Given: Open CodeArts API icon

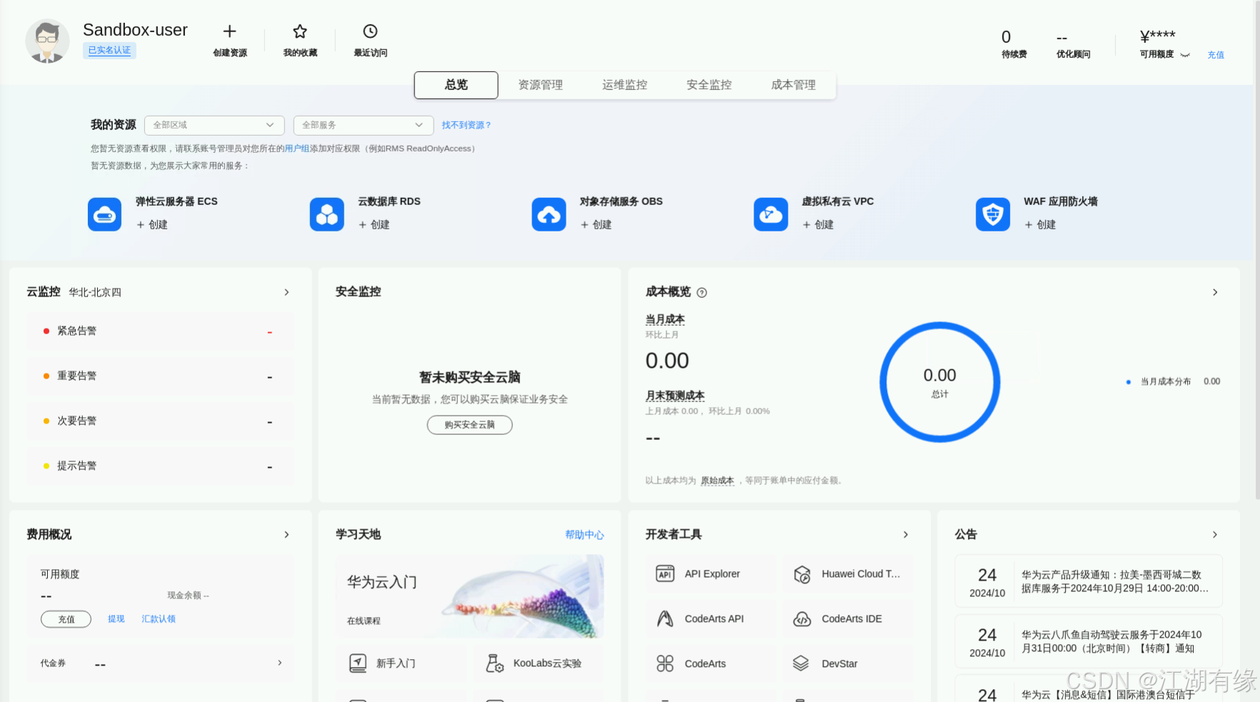Looking at the screenshot, I should [x=665, y=619].
